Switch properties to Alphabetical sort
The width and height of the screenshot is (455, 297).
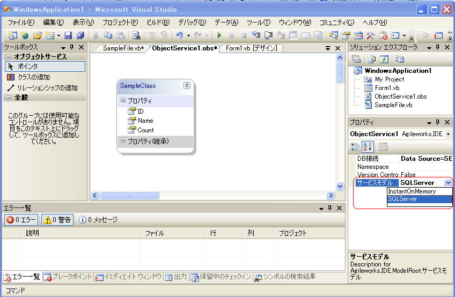[x=368, y=147]
